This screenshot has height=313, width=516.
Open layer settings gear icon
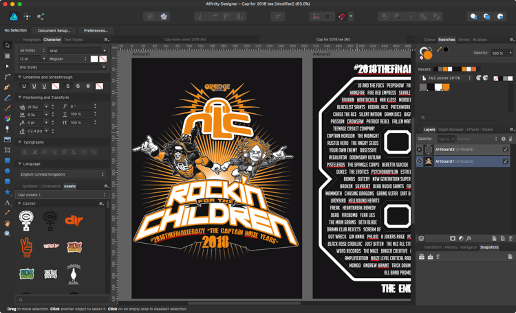point(504,139)
